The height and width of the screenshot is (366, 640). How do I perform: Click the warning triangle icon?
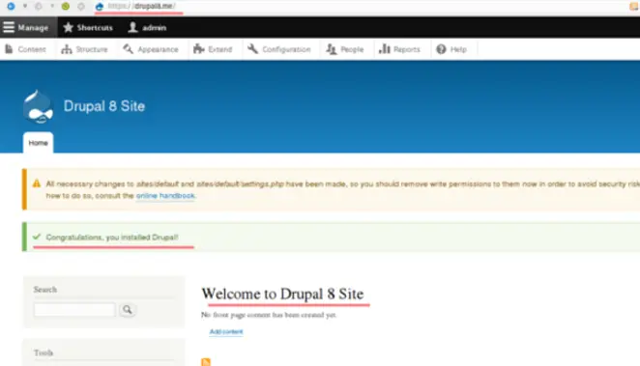37,183
